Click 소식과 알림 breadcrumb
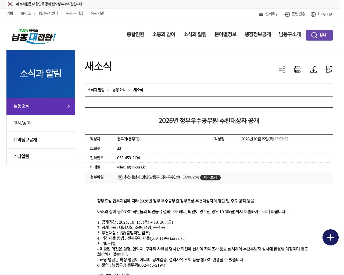 tap(96, 90)
